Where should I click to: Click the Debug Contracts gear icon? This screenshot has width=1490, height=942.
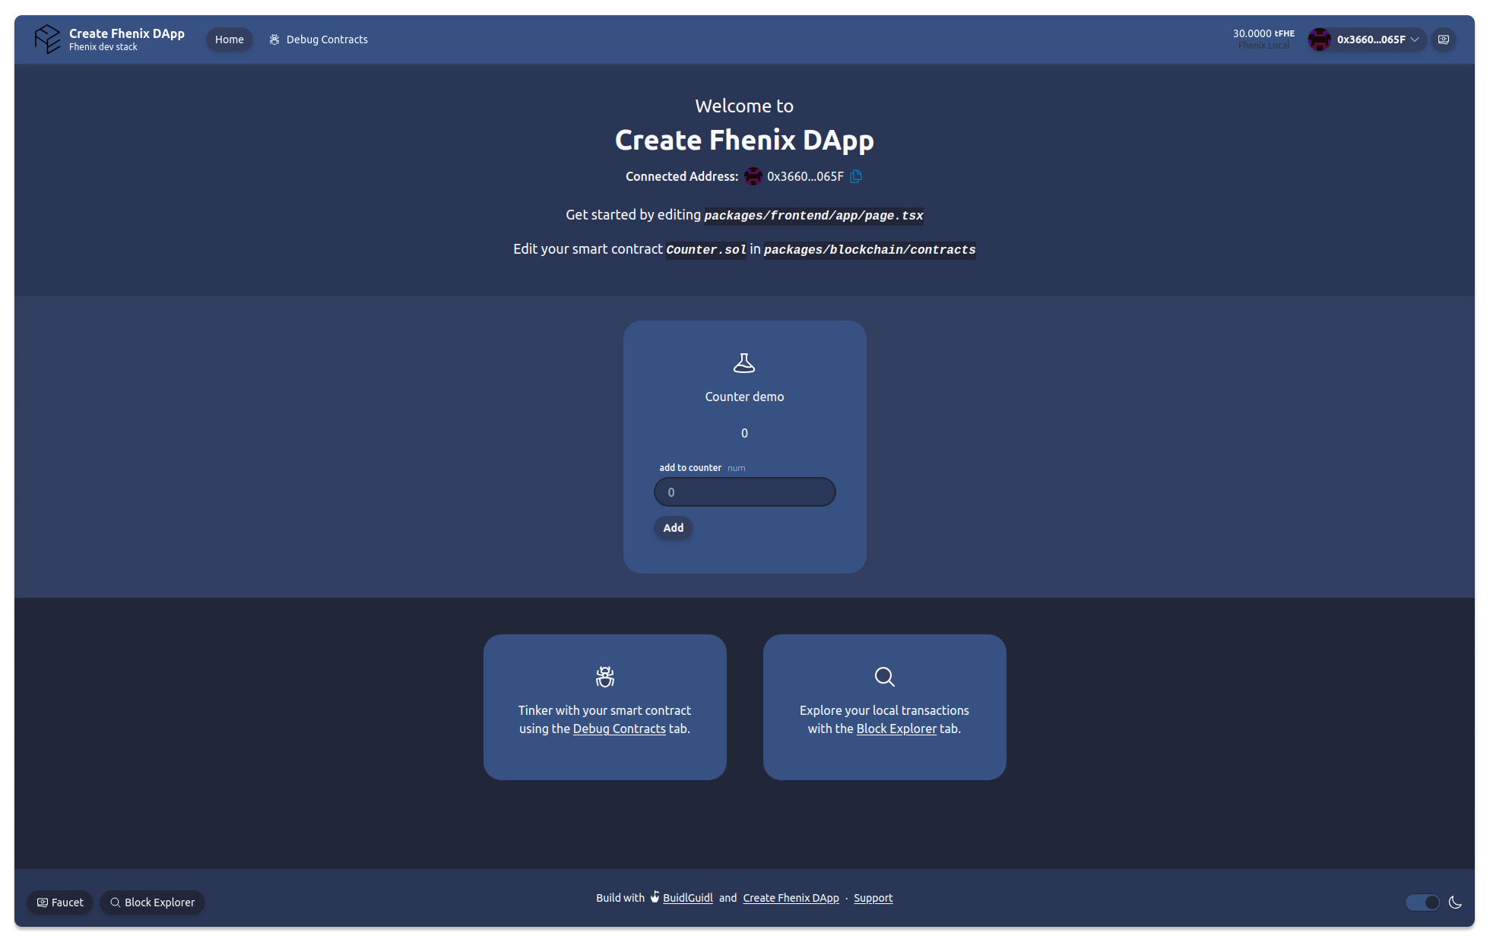click(274, 38)
